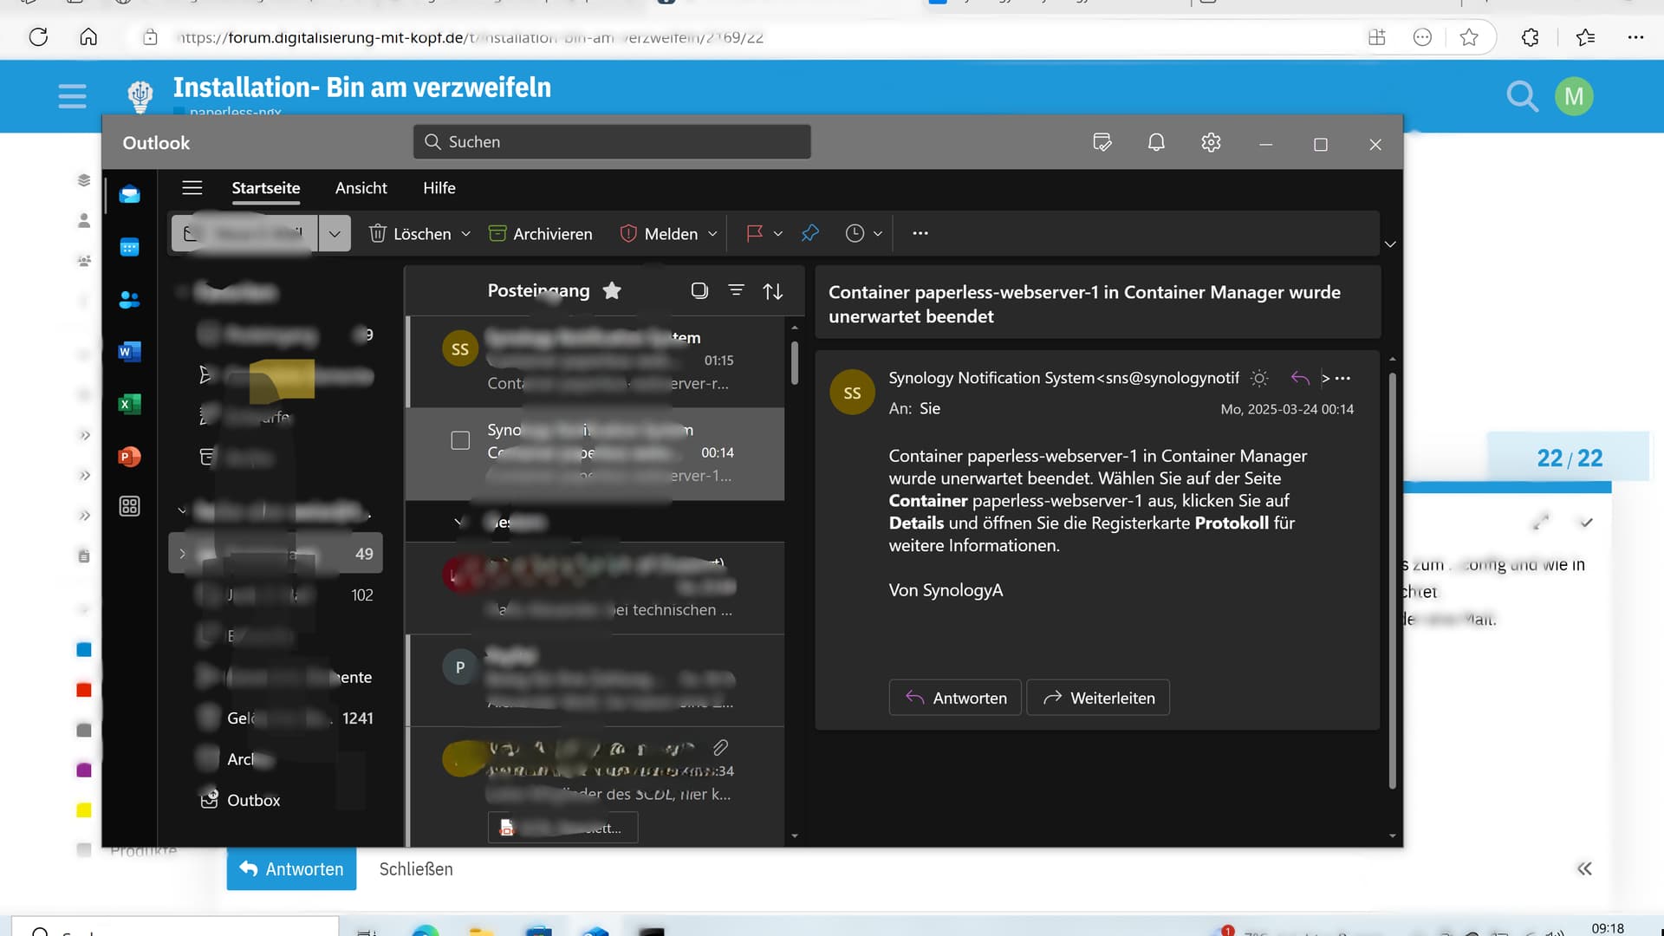Image resolution: width=1664 pixels, height=936 pixels.
Task: Click the select-mode icon in message list
Action: (x=699, y=290)
